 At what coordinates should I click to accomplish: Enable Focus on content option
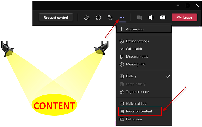(x=139, y=111)
